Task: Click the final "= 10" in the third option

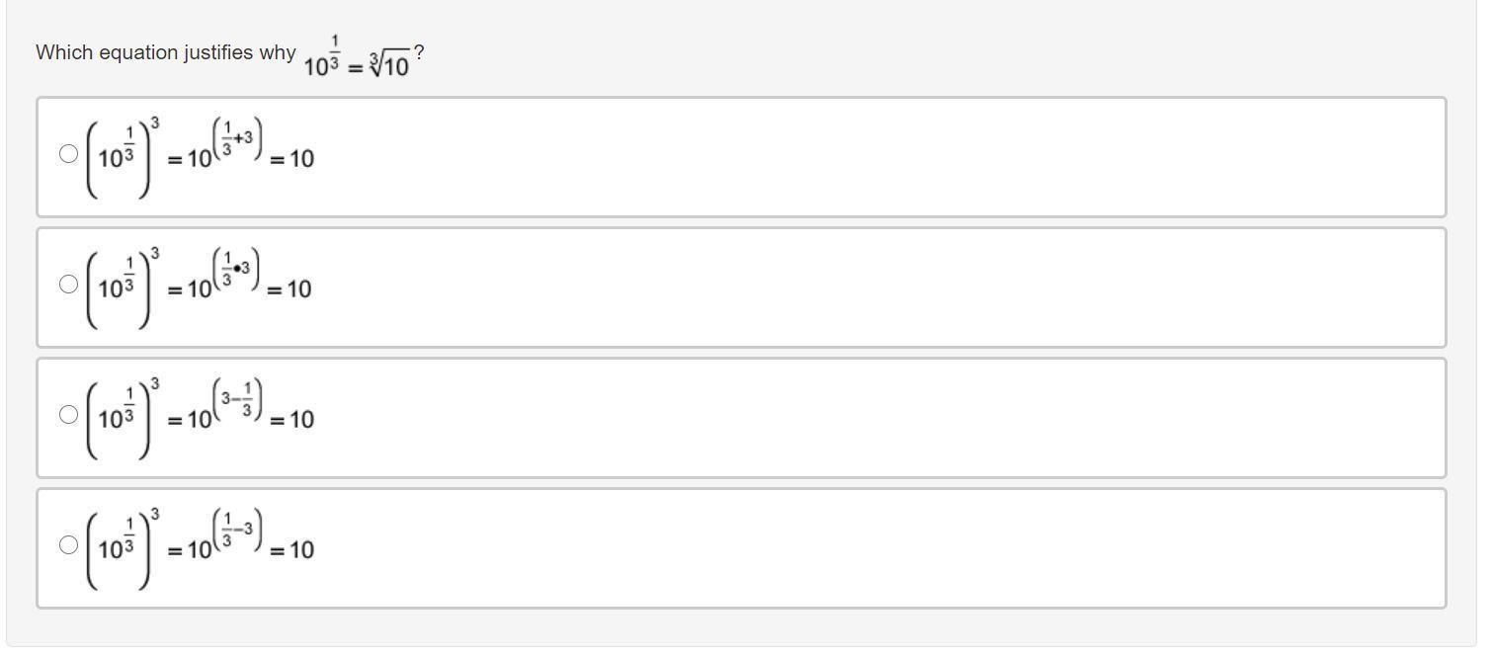Action: pos(292,419)
